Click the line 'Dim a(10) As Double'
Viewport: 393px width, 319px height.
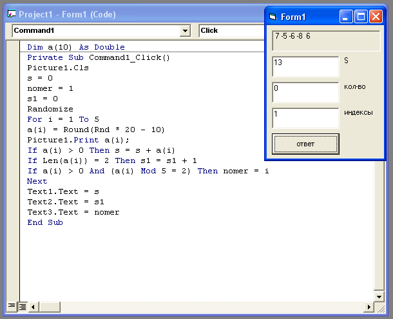pos(76,47)
